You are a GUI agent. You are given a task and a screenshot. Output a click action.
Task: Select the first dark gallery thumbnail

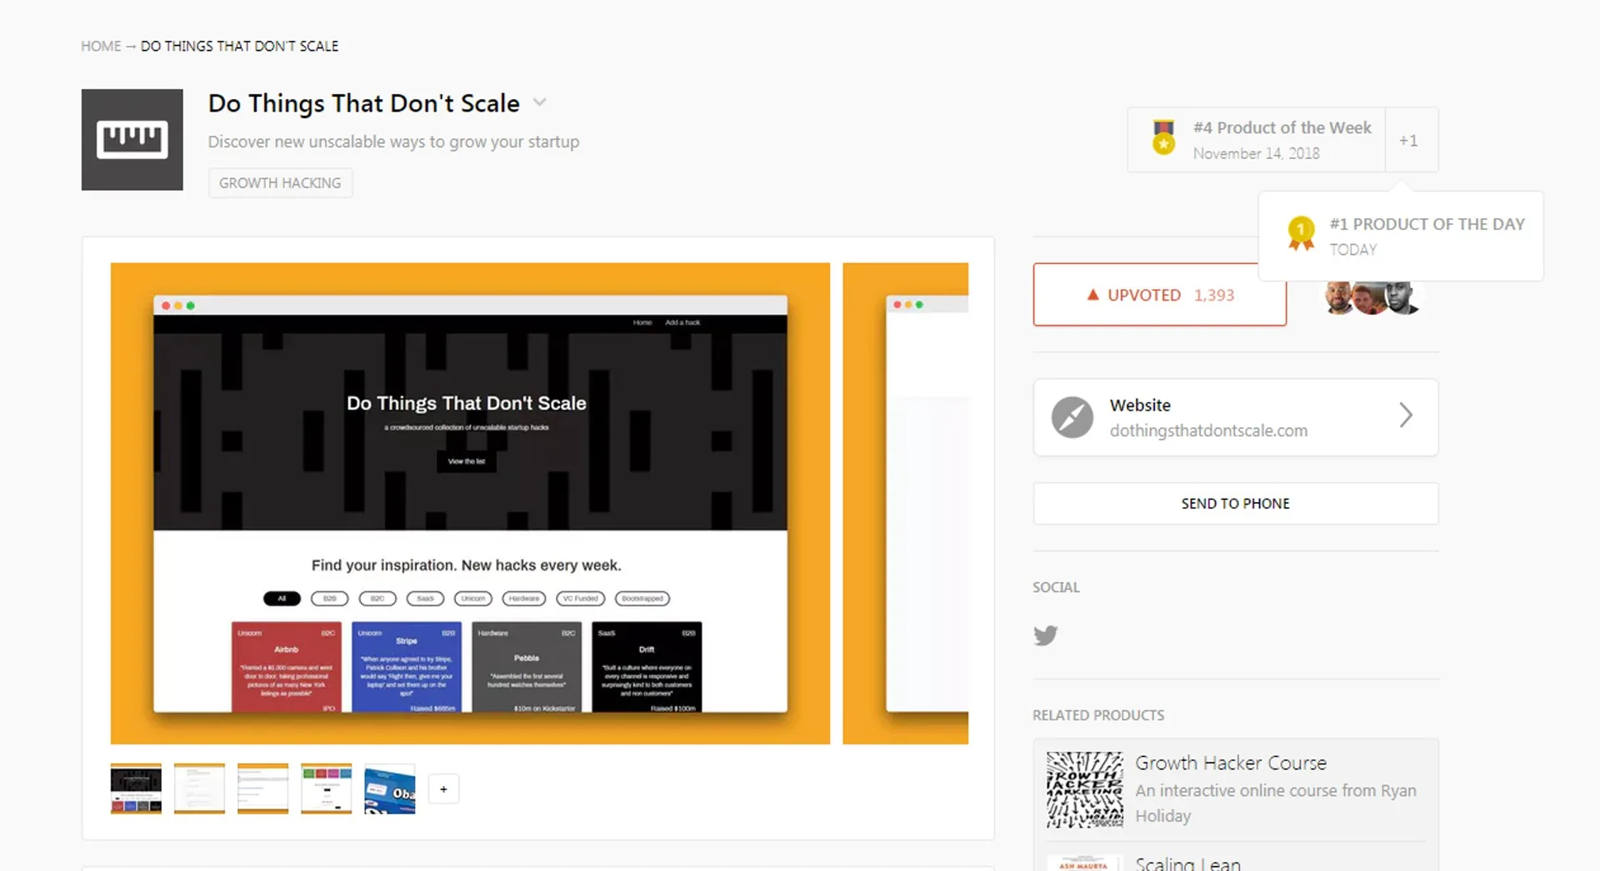(136, 789)
